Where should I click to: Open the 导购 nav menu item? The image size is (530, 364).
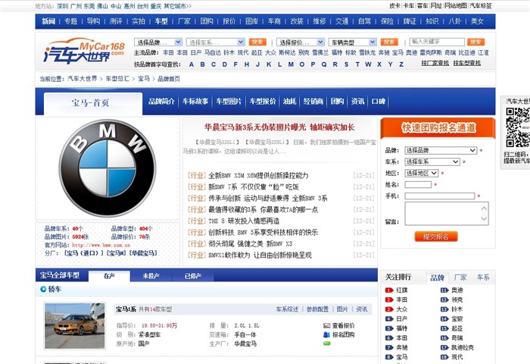coord(93,21)
